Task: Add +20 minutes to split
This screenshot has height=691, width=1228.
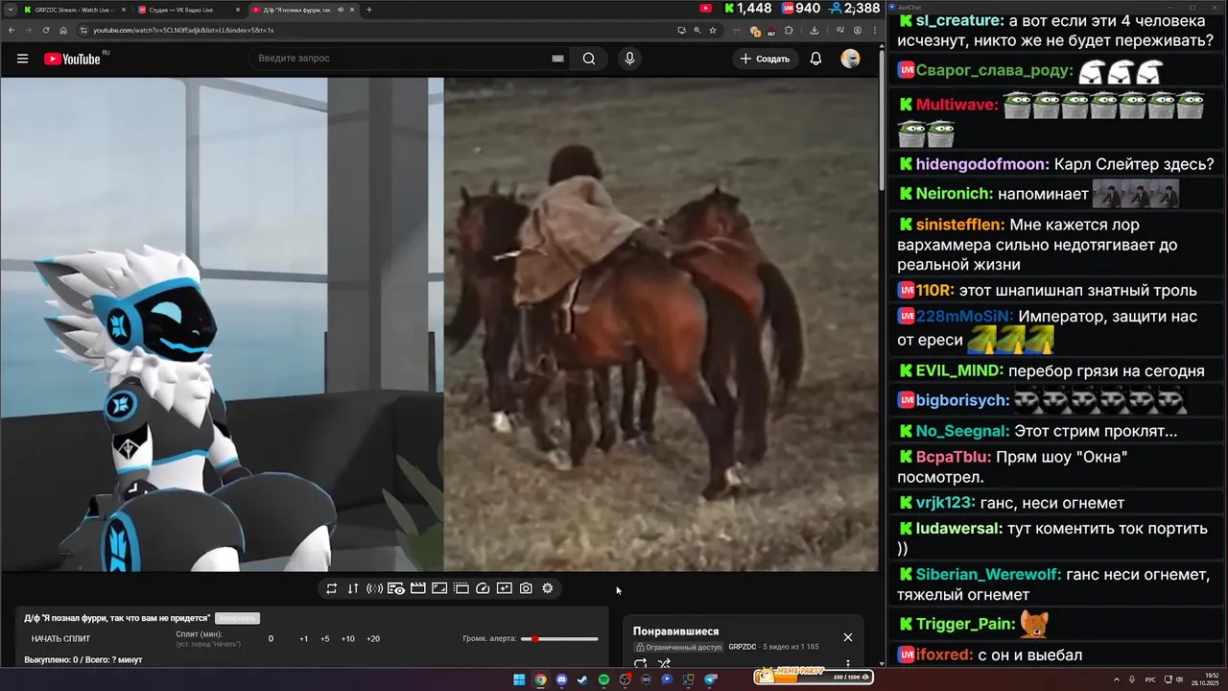Action: tap(372, 638)
